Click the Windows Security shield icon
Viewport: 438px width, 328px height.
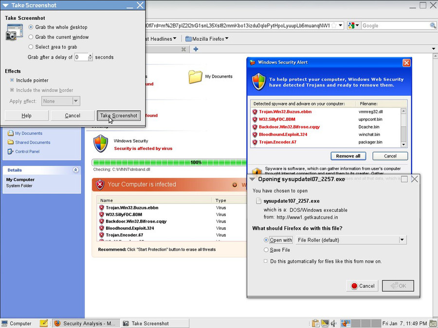(x=101, y=144)
